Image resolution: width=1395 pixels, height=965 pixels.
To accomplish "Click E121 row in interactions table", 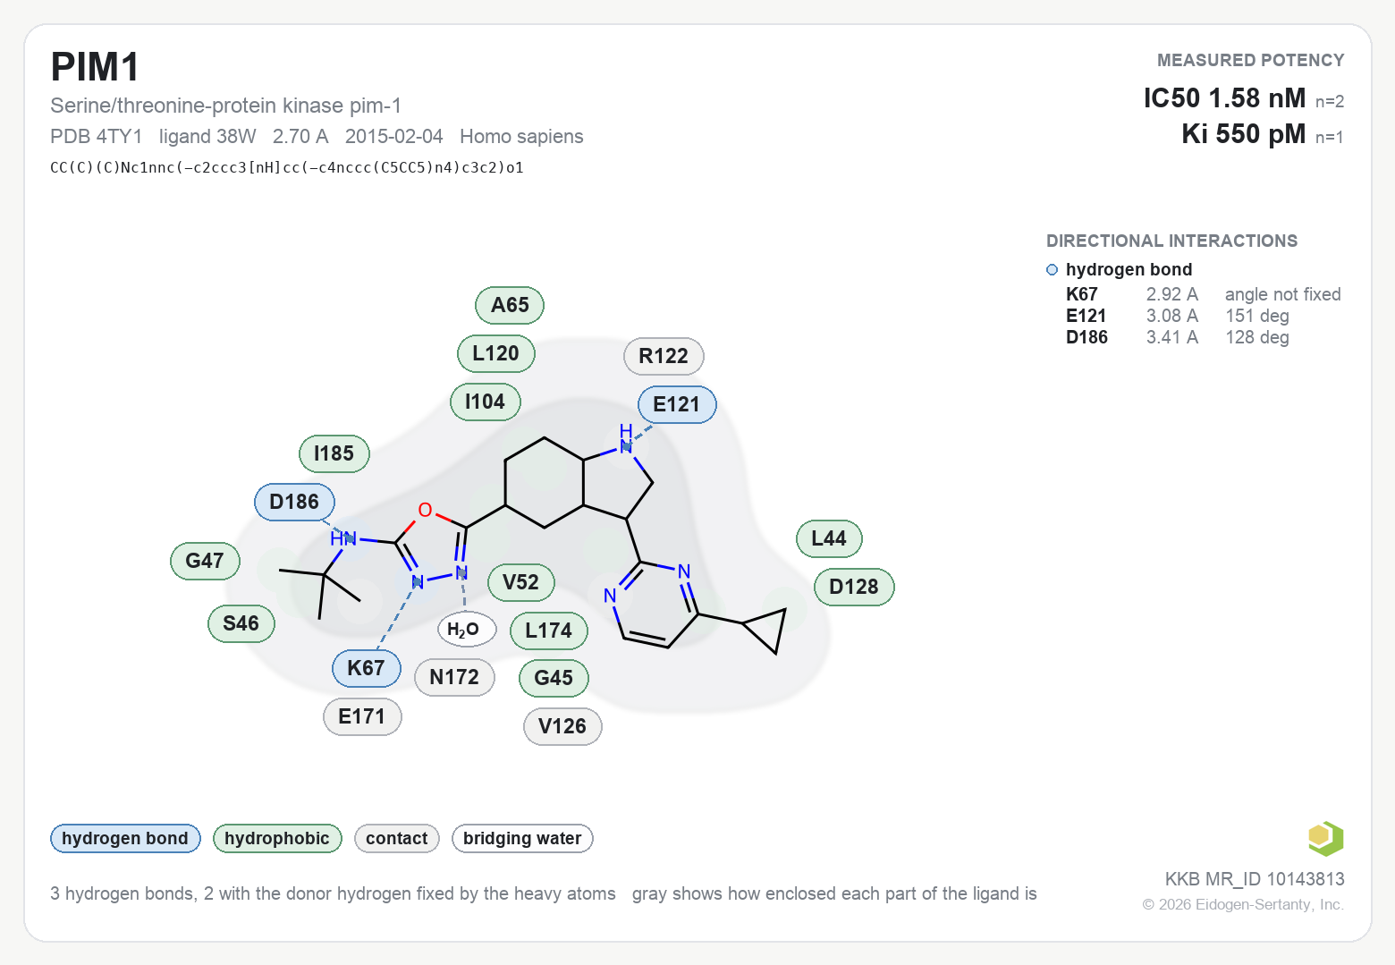I will click(1178, 316).
